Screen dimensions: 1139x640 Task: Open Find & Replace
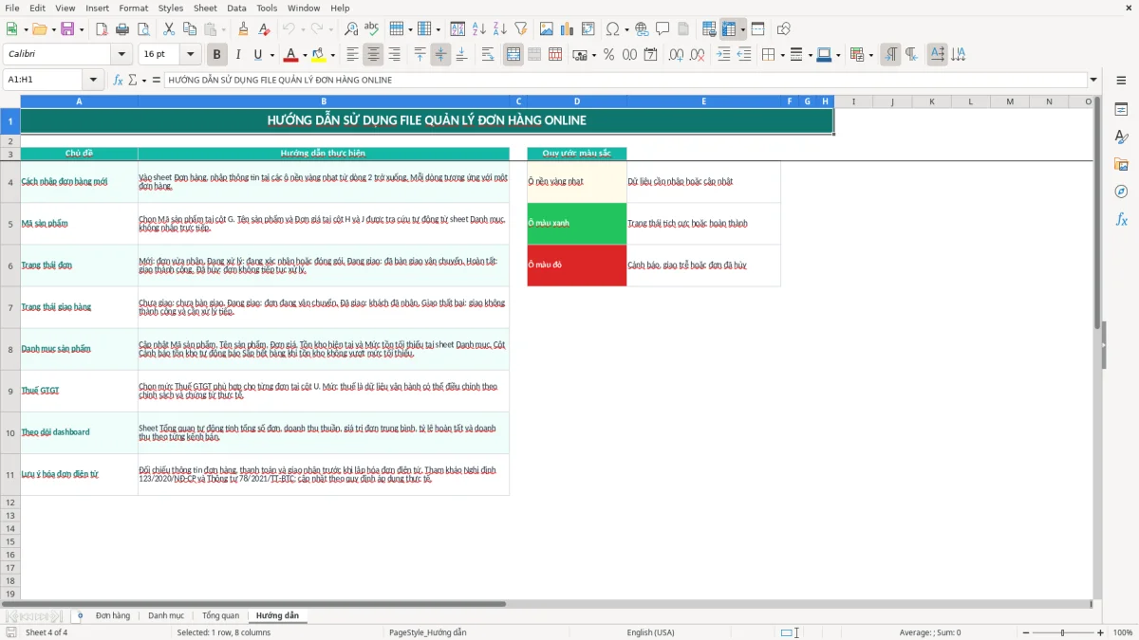tap(351, 29)
